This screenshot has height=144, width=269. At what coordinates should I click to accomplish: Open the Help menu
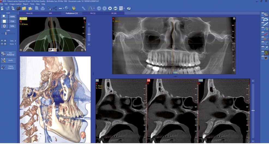pos(43,4)
